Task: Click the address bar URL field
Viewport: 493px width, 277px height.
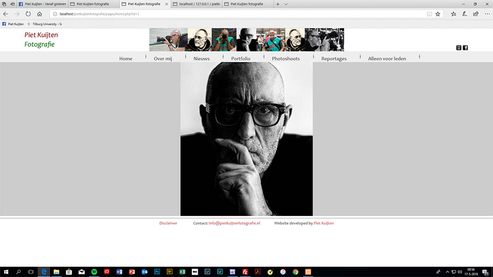Action: (x=231, y=14)
